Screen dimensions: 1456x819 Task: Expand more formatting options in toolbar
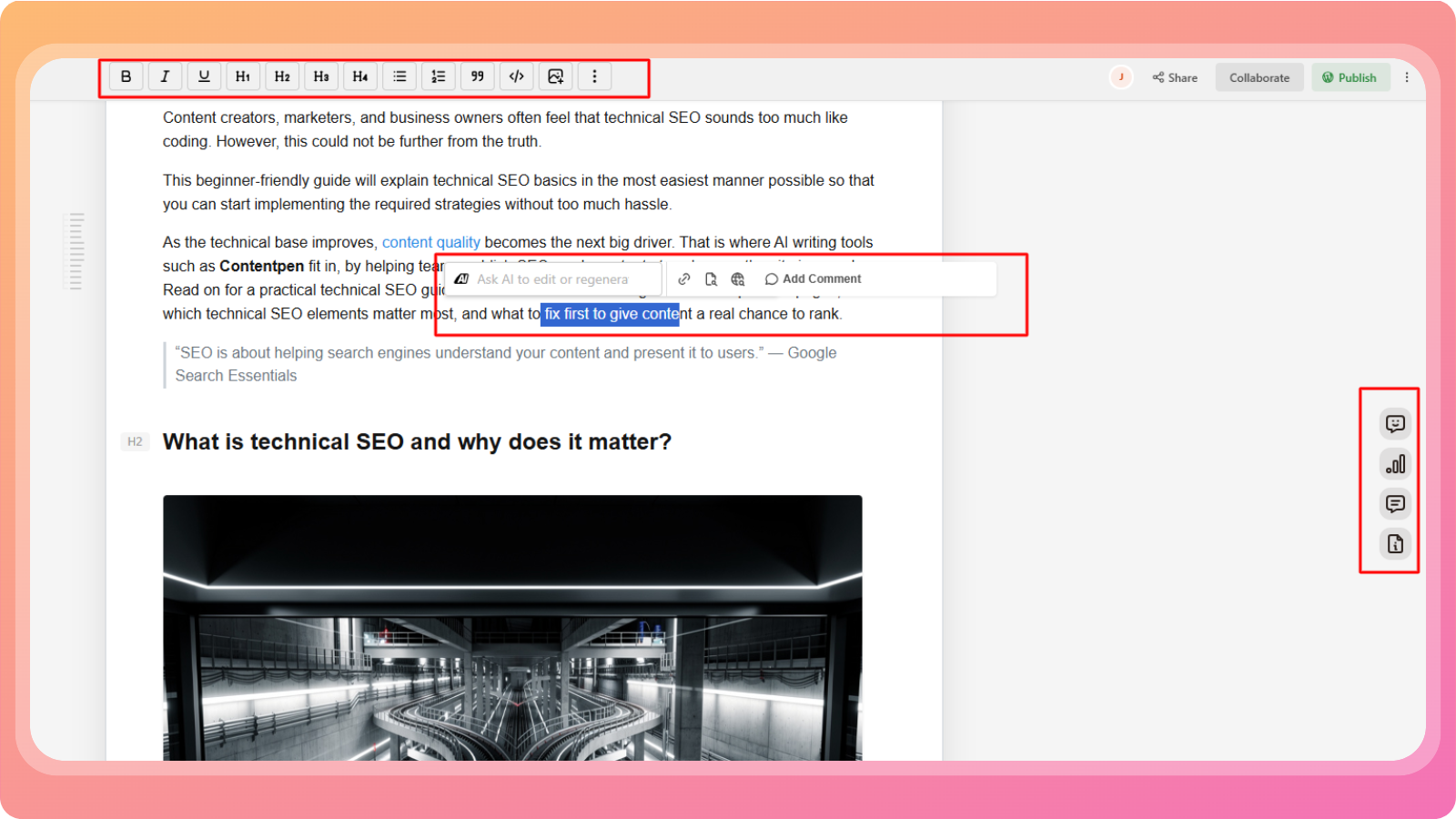(595, 76)
